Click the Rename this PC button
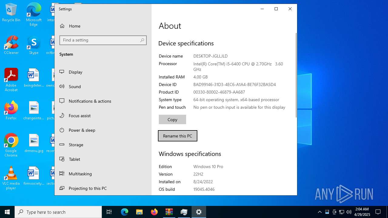The width and height of the screenshot is (388, 218). click(x=178, y=136)
